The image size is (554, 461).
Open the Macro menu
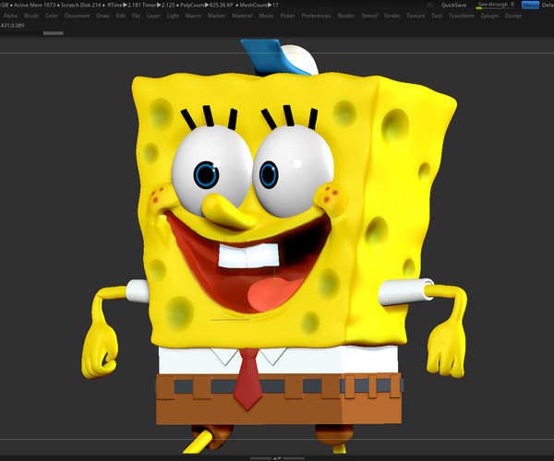193,16
